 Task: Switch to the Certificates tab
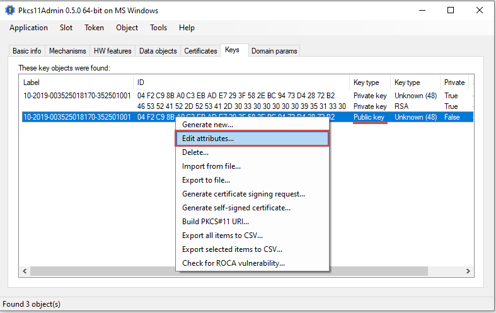(x=200, y=51)
